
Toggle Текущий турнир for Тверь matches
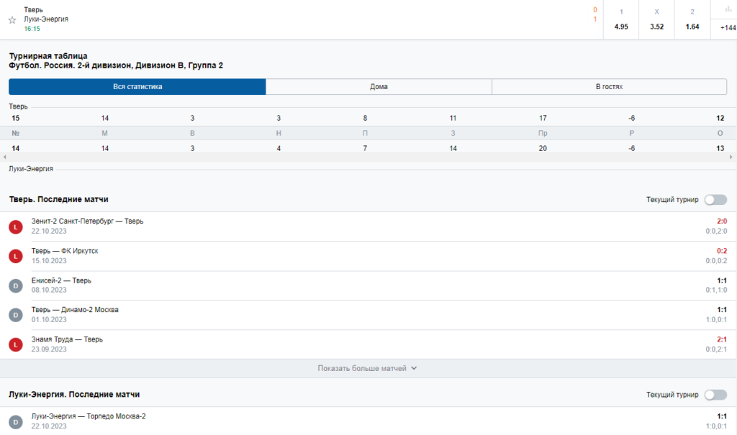pyautogui.click(x=715, y=200)
